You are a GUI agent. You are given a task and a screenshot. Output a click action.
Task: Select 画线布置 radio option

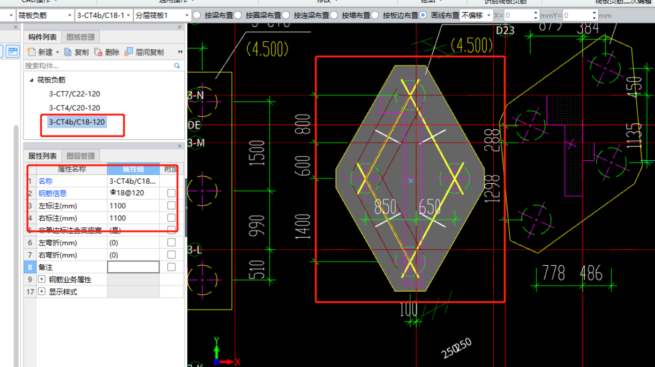coord(423,15)
